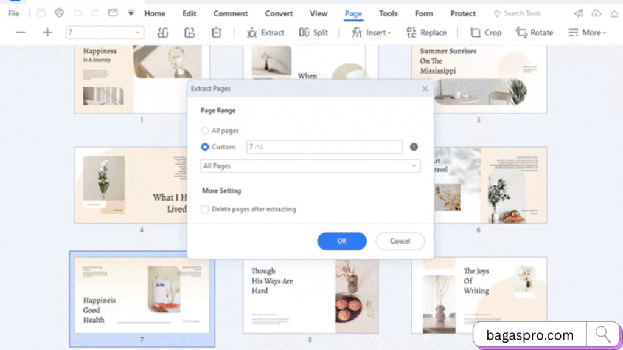Select the Split tool in toolbar
Viewport: 623px width, 350px height.
click(x=305, y=33)
